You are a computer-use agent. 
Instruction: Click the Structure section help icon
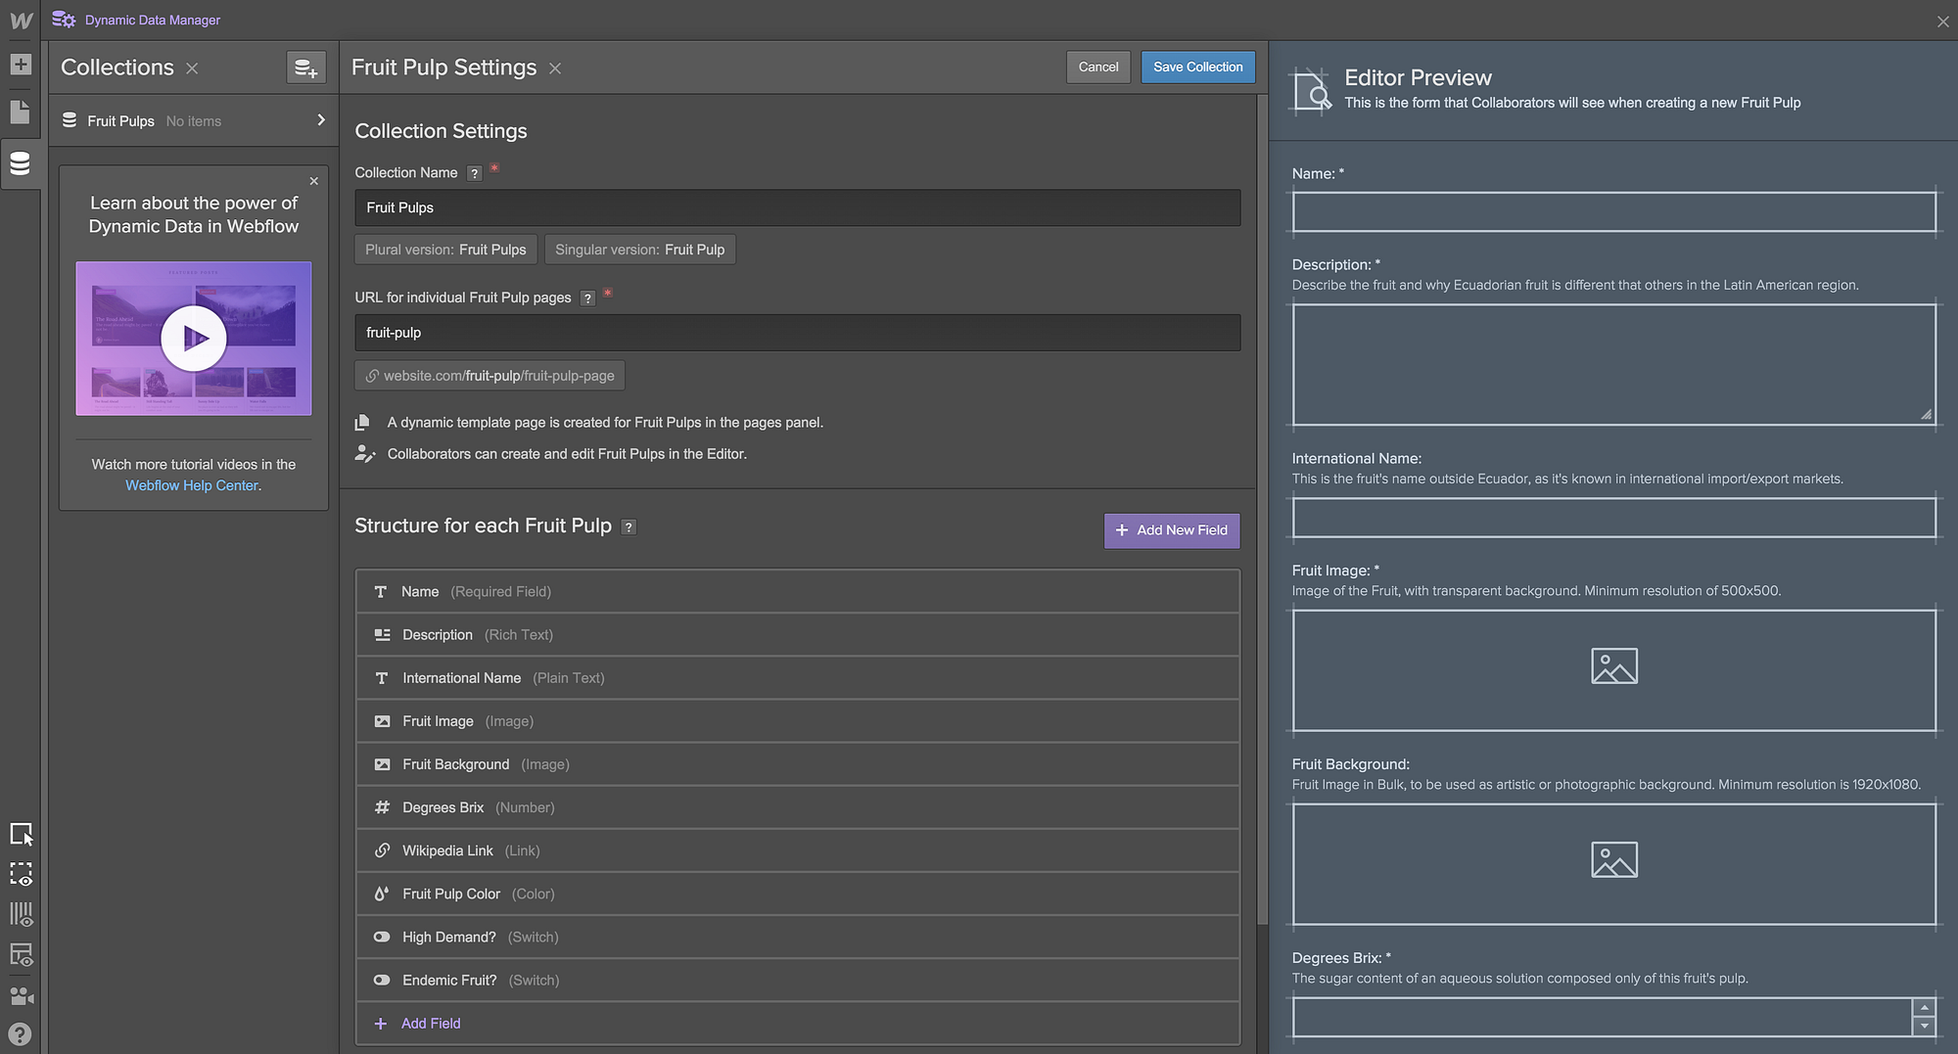(x=629, y=527)
